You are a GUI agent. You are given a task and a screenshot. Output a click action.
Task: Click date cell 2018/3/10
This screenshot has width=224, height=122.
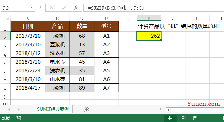[x=28, y=79]
